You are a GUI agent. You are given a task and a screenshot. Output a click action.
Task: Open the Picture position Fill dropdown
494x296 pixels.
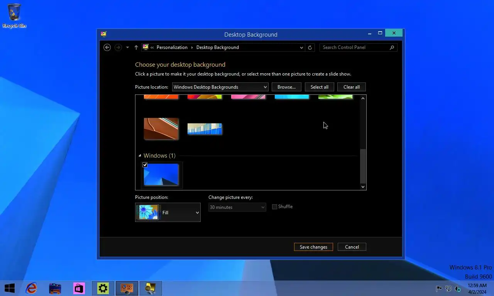(168, 212)
